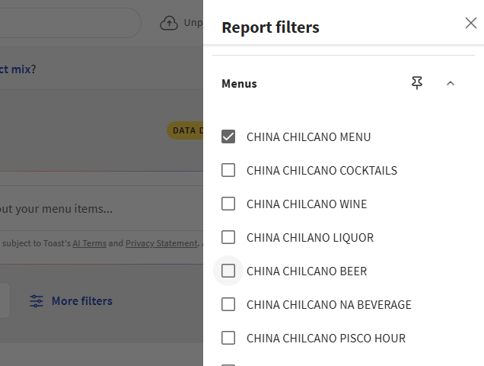Click the Menus section heading
484x366 pixels.
point(239,84)
